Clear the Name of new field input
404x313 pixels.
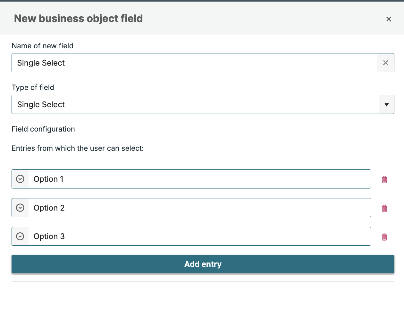click(x=386, y=63)
